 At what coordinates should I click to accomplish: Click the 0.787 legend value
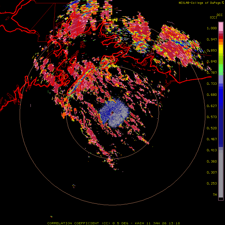point(212,72)
